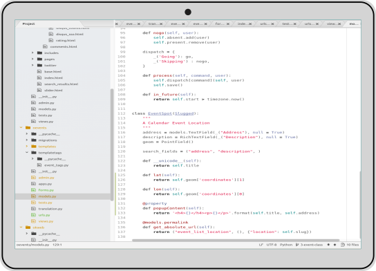This screenshot has height=271, width=376.
Task: Collapse the oevents folder
Action: pyautogui.click(x=21, y=128)
